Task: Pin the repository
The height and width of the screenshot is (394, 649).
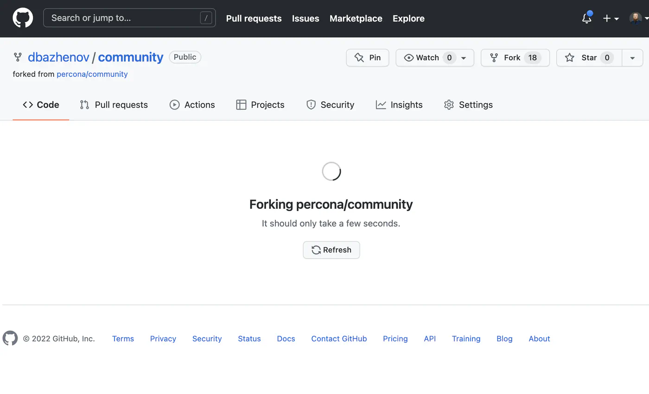Action: pos(368,58)
